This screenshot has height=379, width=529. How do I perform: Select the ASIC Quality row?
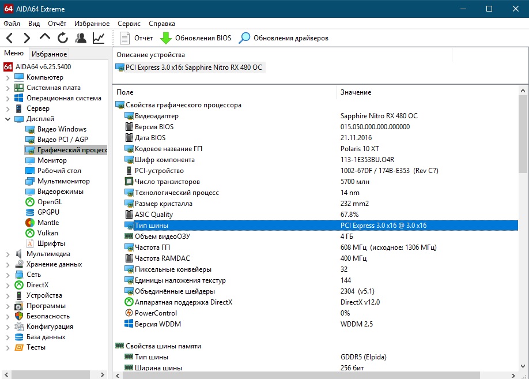tap(321, 215)
